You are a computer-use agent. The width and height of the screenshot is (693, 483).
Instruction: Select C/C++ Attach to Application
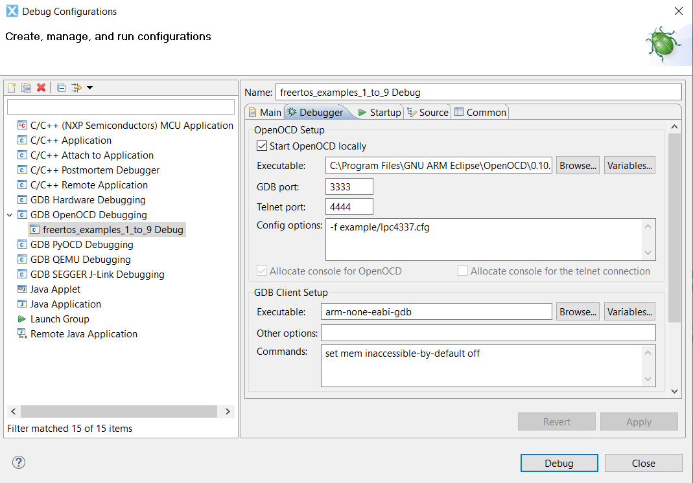92,155
